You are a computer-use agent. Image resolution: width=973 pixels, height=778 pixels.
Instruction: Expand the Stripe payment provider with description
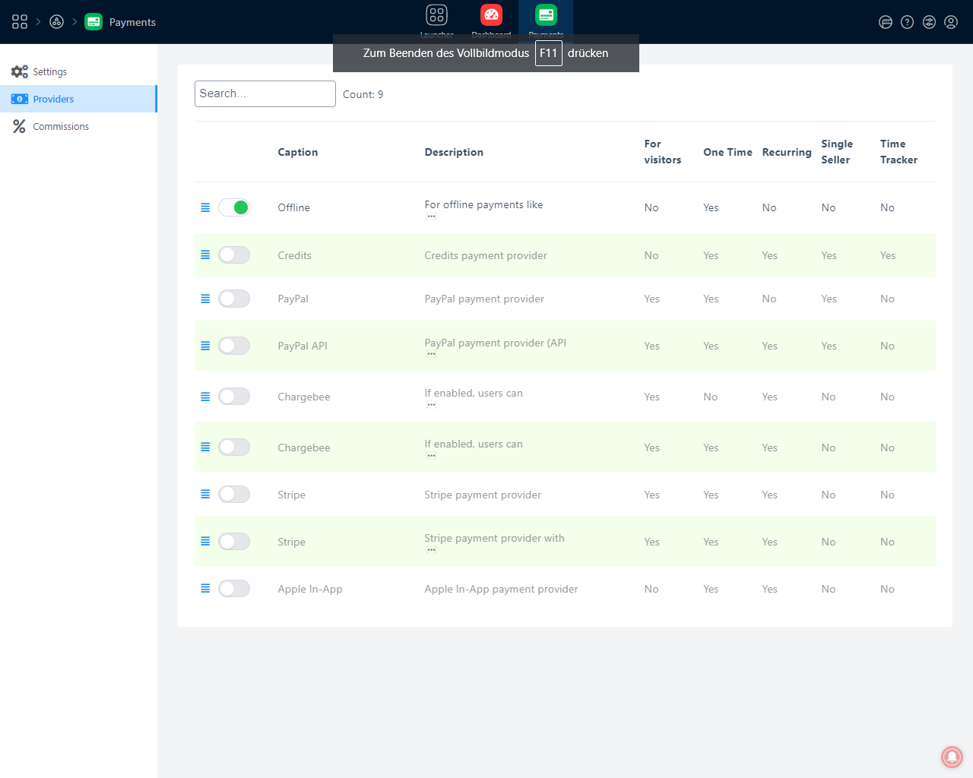pyautogui.click(x=431, y=550)
